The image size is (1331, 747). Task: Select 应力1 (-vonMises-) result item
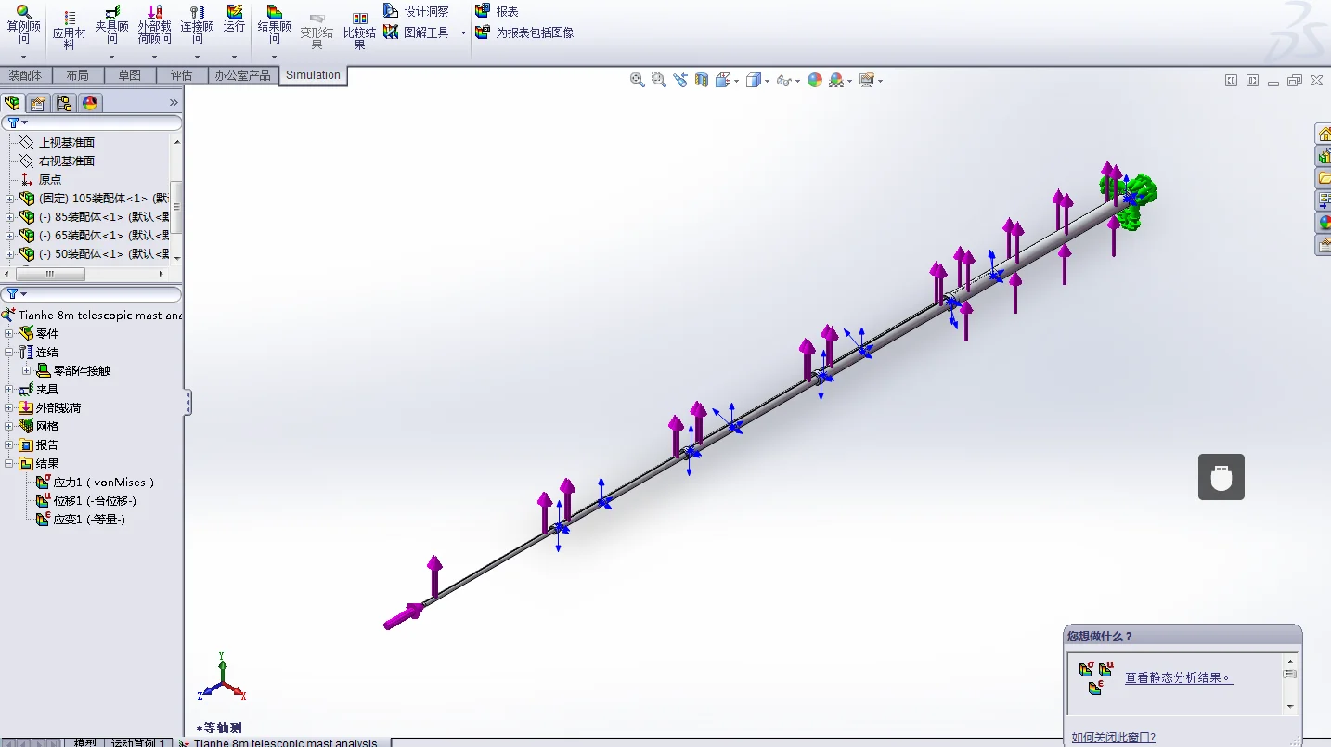click(x=103, y=483)
